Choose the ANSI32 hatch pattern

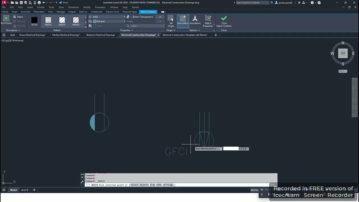76,21
